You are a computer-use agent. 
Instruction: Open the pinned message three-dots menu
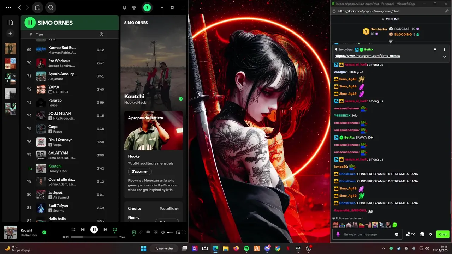click(x=444, y=50)
